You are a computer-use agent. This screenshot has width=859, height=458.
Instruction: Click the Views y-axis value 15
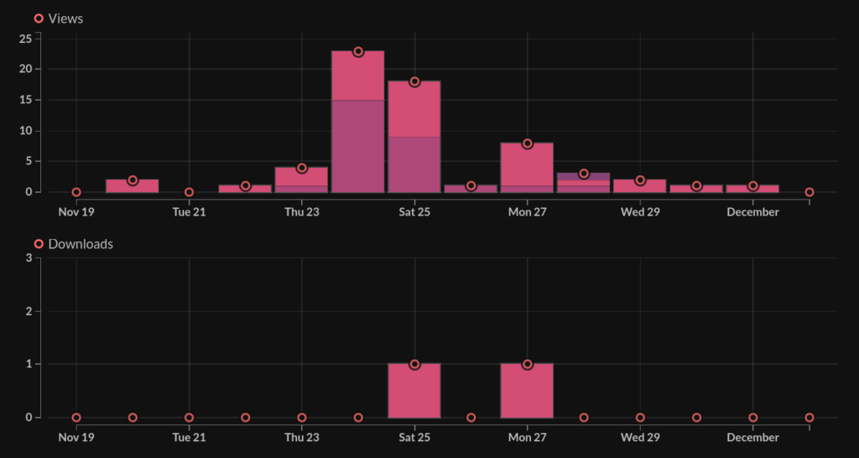[26, 101]
